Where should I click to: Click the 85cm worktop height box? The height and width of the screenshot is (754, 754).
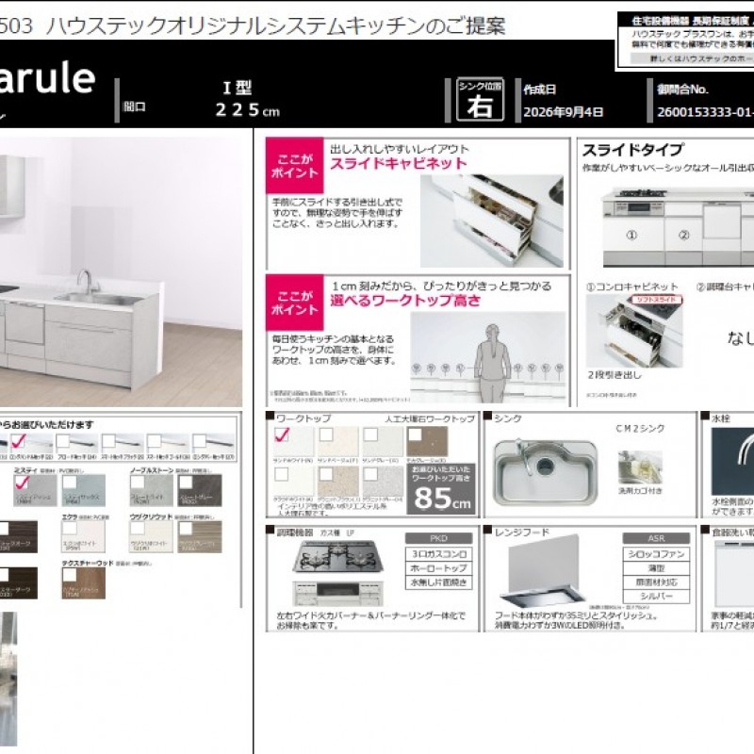click(441, 488)
